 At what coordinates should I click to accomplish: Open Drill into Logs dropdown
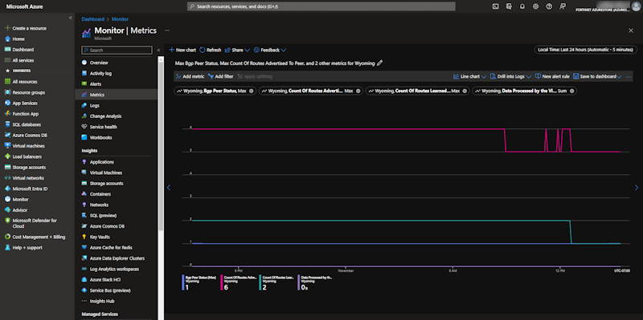pos(510,76)
